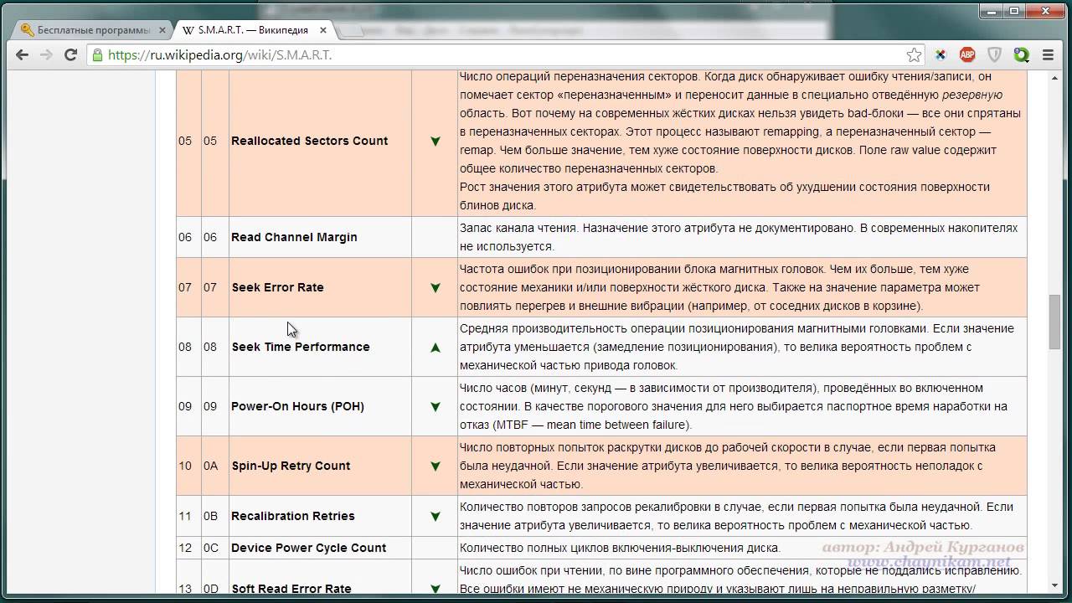
Task: Click the green down arrow for Reallocated Sectors Count
Action: (x=435, y=142)
